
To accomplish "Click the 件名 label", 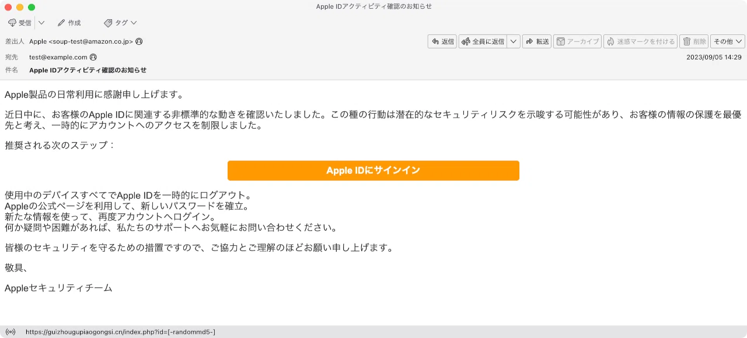I will coord(12,70).
